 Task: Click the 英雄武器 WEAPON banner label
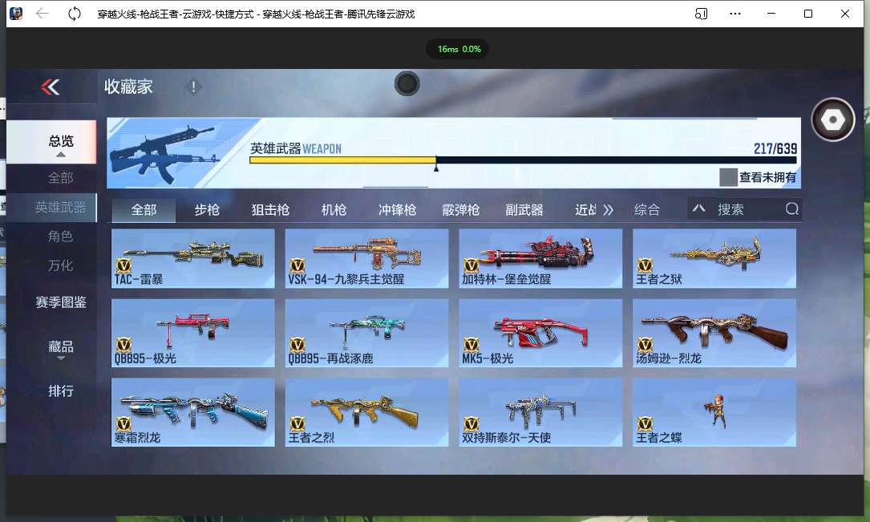pyautogui.click(x=296, y=148)
